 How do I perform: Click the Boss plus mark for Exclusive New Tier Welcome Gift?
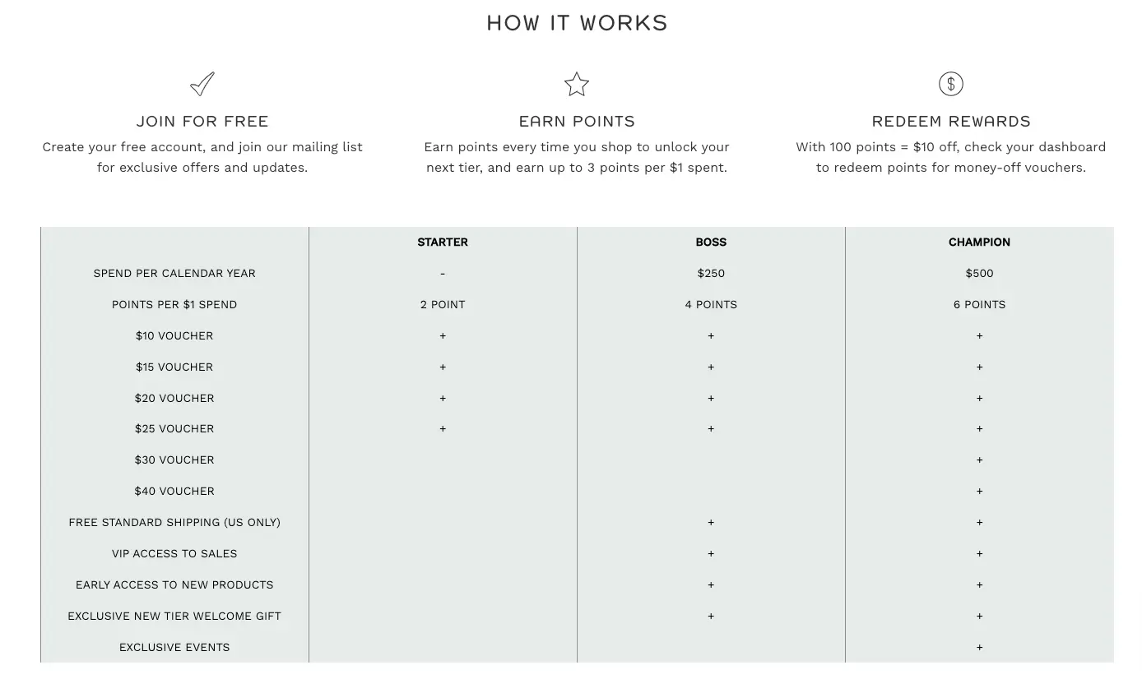pos(711,616)
